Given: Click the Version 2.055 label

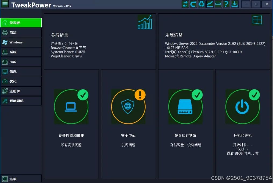Looking at the screenshot, I should pos(62,6).
